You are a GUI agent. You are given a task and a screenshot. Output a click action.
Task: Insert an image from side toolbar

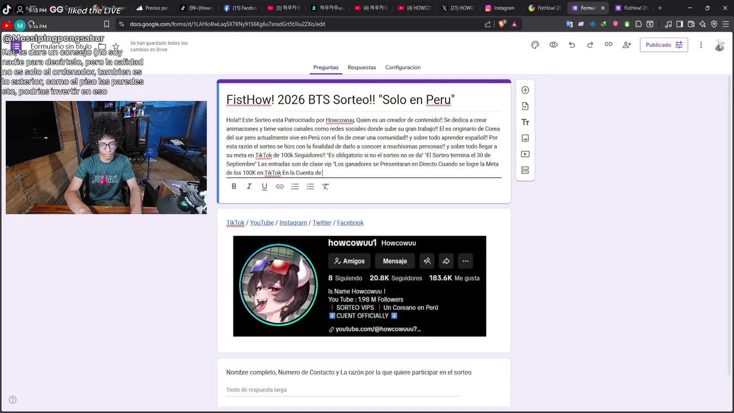525,138
